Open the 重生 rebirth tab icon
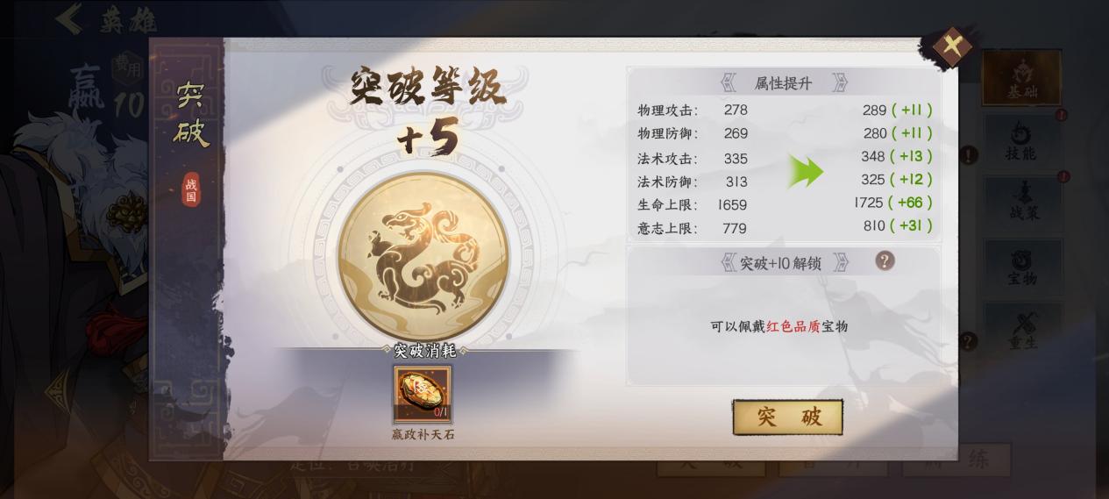1109x499 pixels. point(1023,330)
